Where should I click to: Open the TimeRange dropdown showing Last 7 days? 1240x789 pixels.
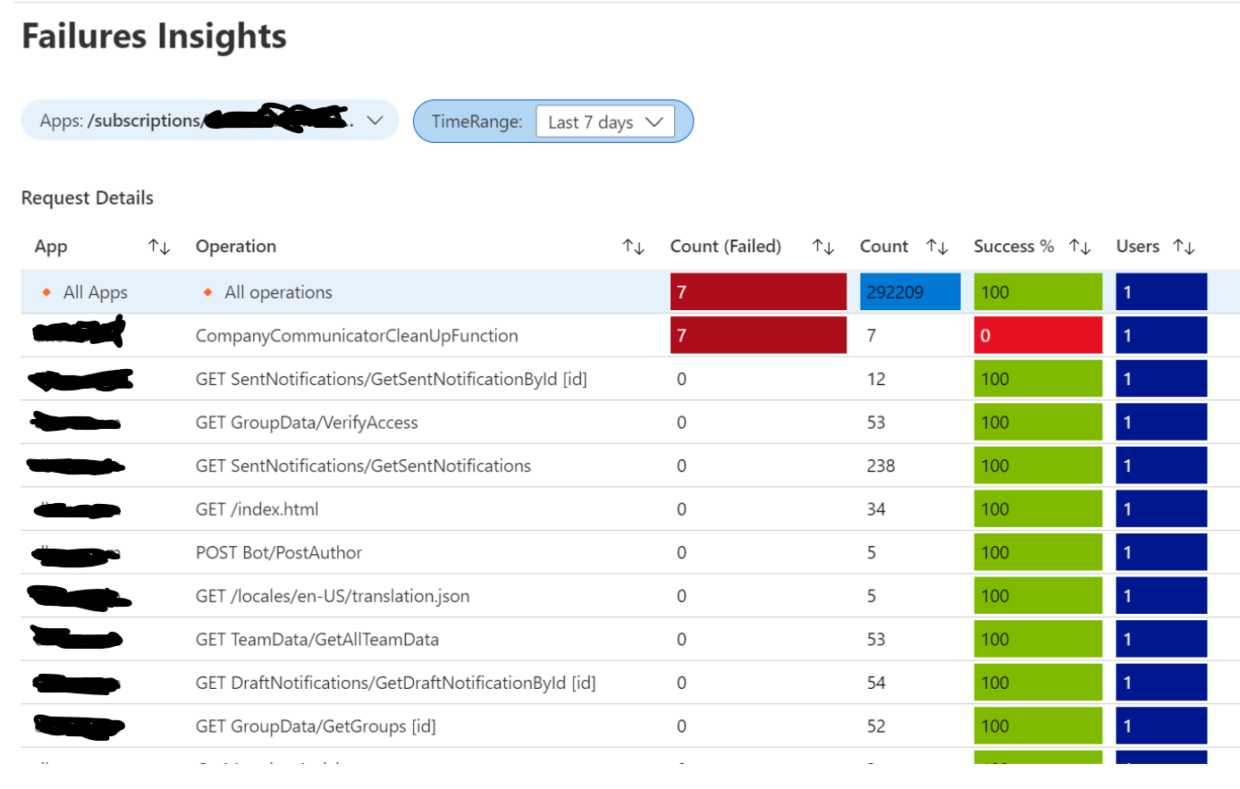[605, 122]
